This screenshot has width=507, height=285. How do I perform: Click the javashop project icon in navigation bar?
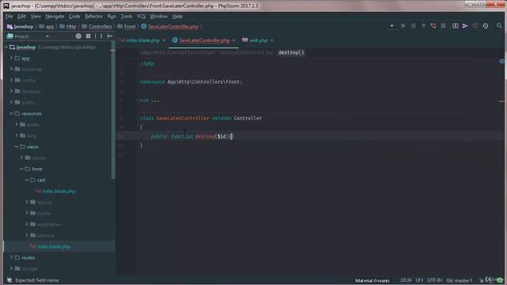[x=10, y=26]
